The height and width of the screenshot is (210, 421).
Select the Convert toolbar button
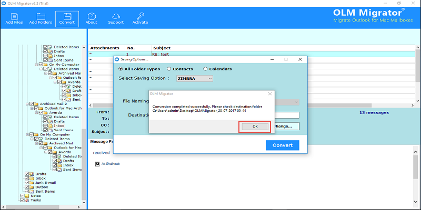pyautogui.click(x=67, y=19)
